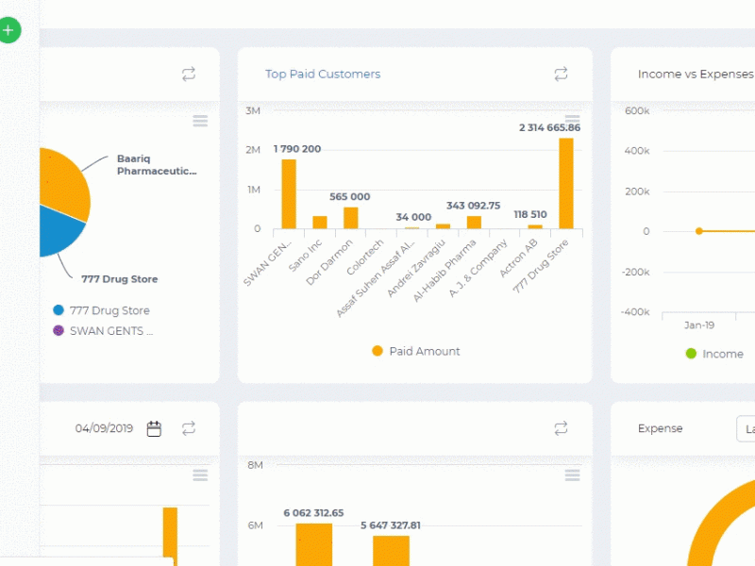Click the SWAN GEN... axis label
This screenshot has width=755, height=566.
pos(268,263)
